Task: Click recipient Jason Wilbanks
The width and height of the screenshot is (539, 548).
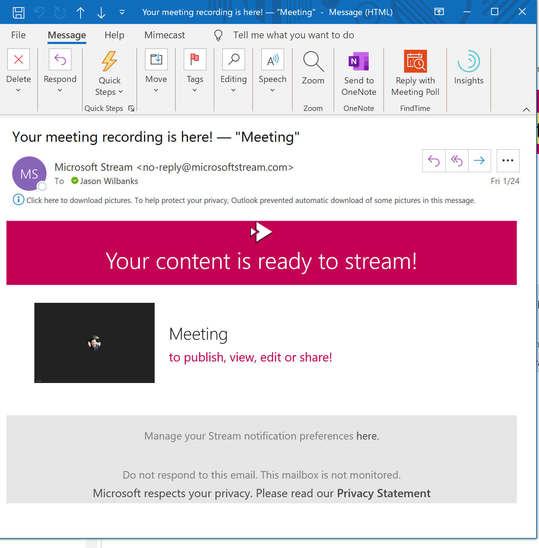Action: 109,181
